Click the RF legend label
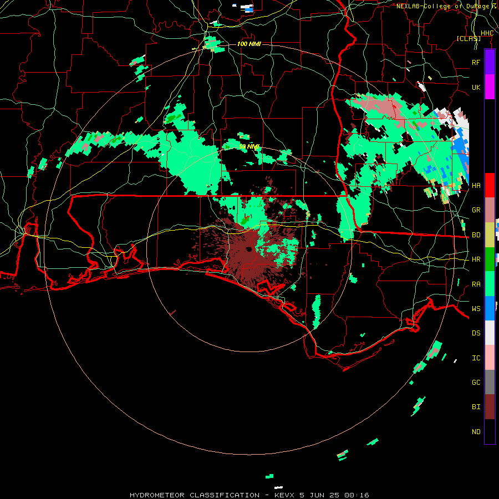 [476, 62]
